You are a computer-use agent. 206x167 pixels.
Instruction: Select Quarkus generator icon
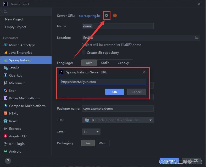(5, 76)
